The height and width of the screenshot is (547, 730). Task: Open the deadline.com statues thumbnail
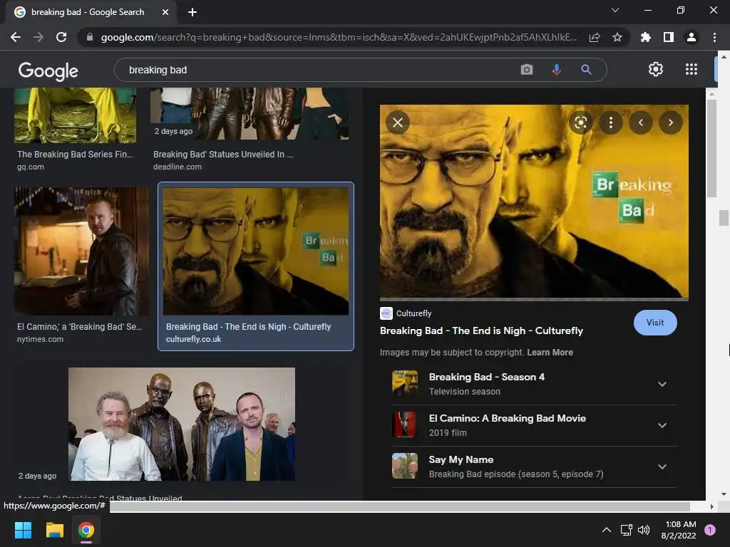tap(250, 113)
